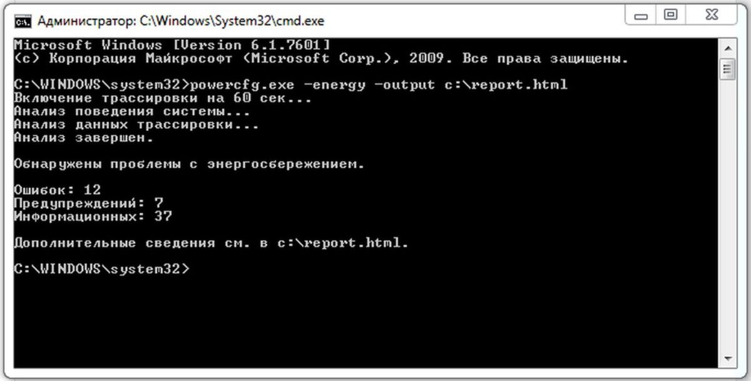Click the Обнаружены проблемы с энергосбережением line

[189, 165]
